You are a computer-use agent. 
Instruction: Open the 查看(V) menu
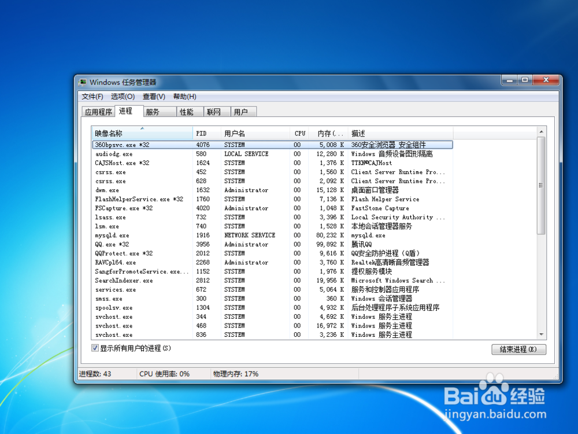154,97
